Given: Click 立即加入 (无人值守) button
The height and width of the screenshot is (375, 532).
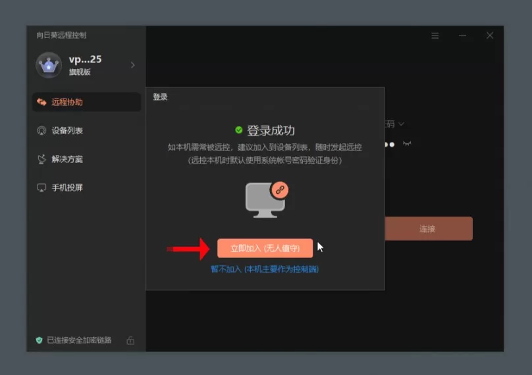Looking at the screenshot, I should pyautogui.click(x=265, y=248).
